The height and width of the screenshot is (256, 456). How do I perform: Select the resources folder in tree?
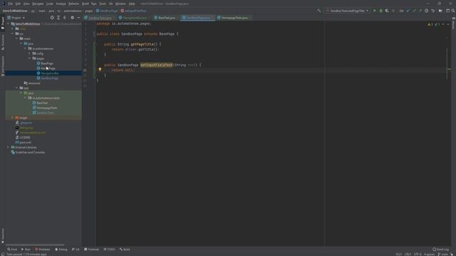(x=34, y=83)
